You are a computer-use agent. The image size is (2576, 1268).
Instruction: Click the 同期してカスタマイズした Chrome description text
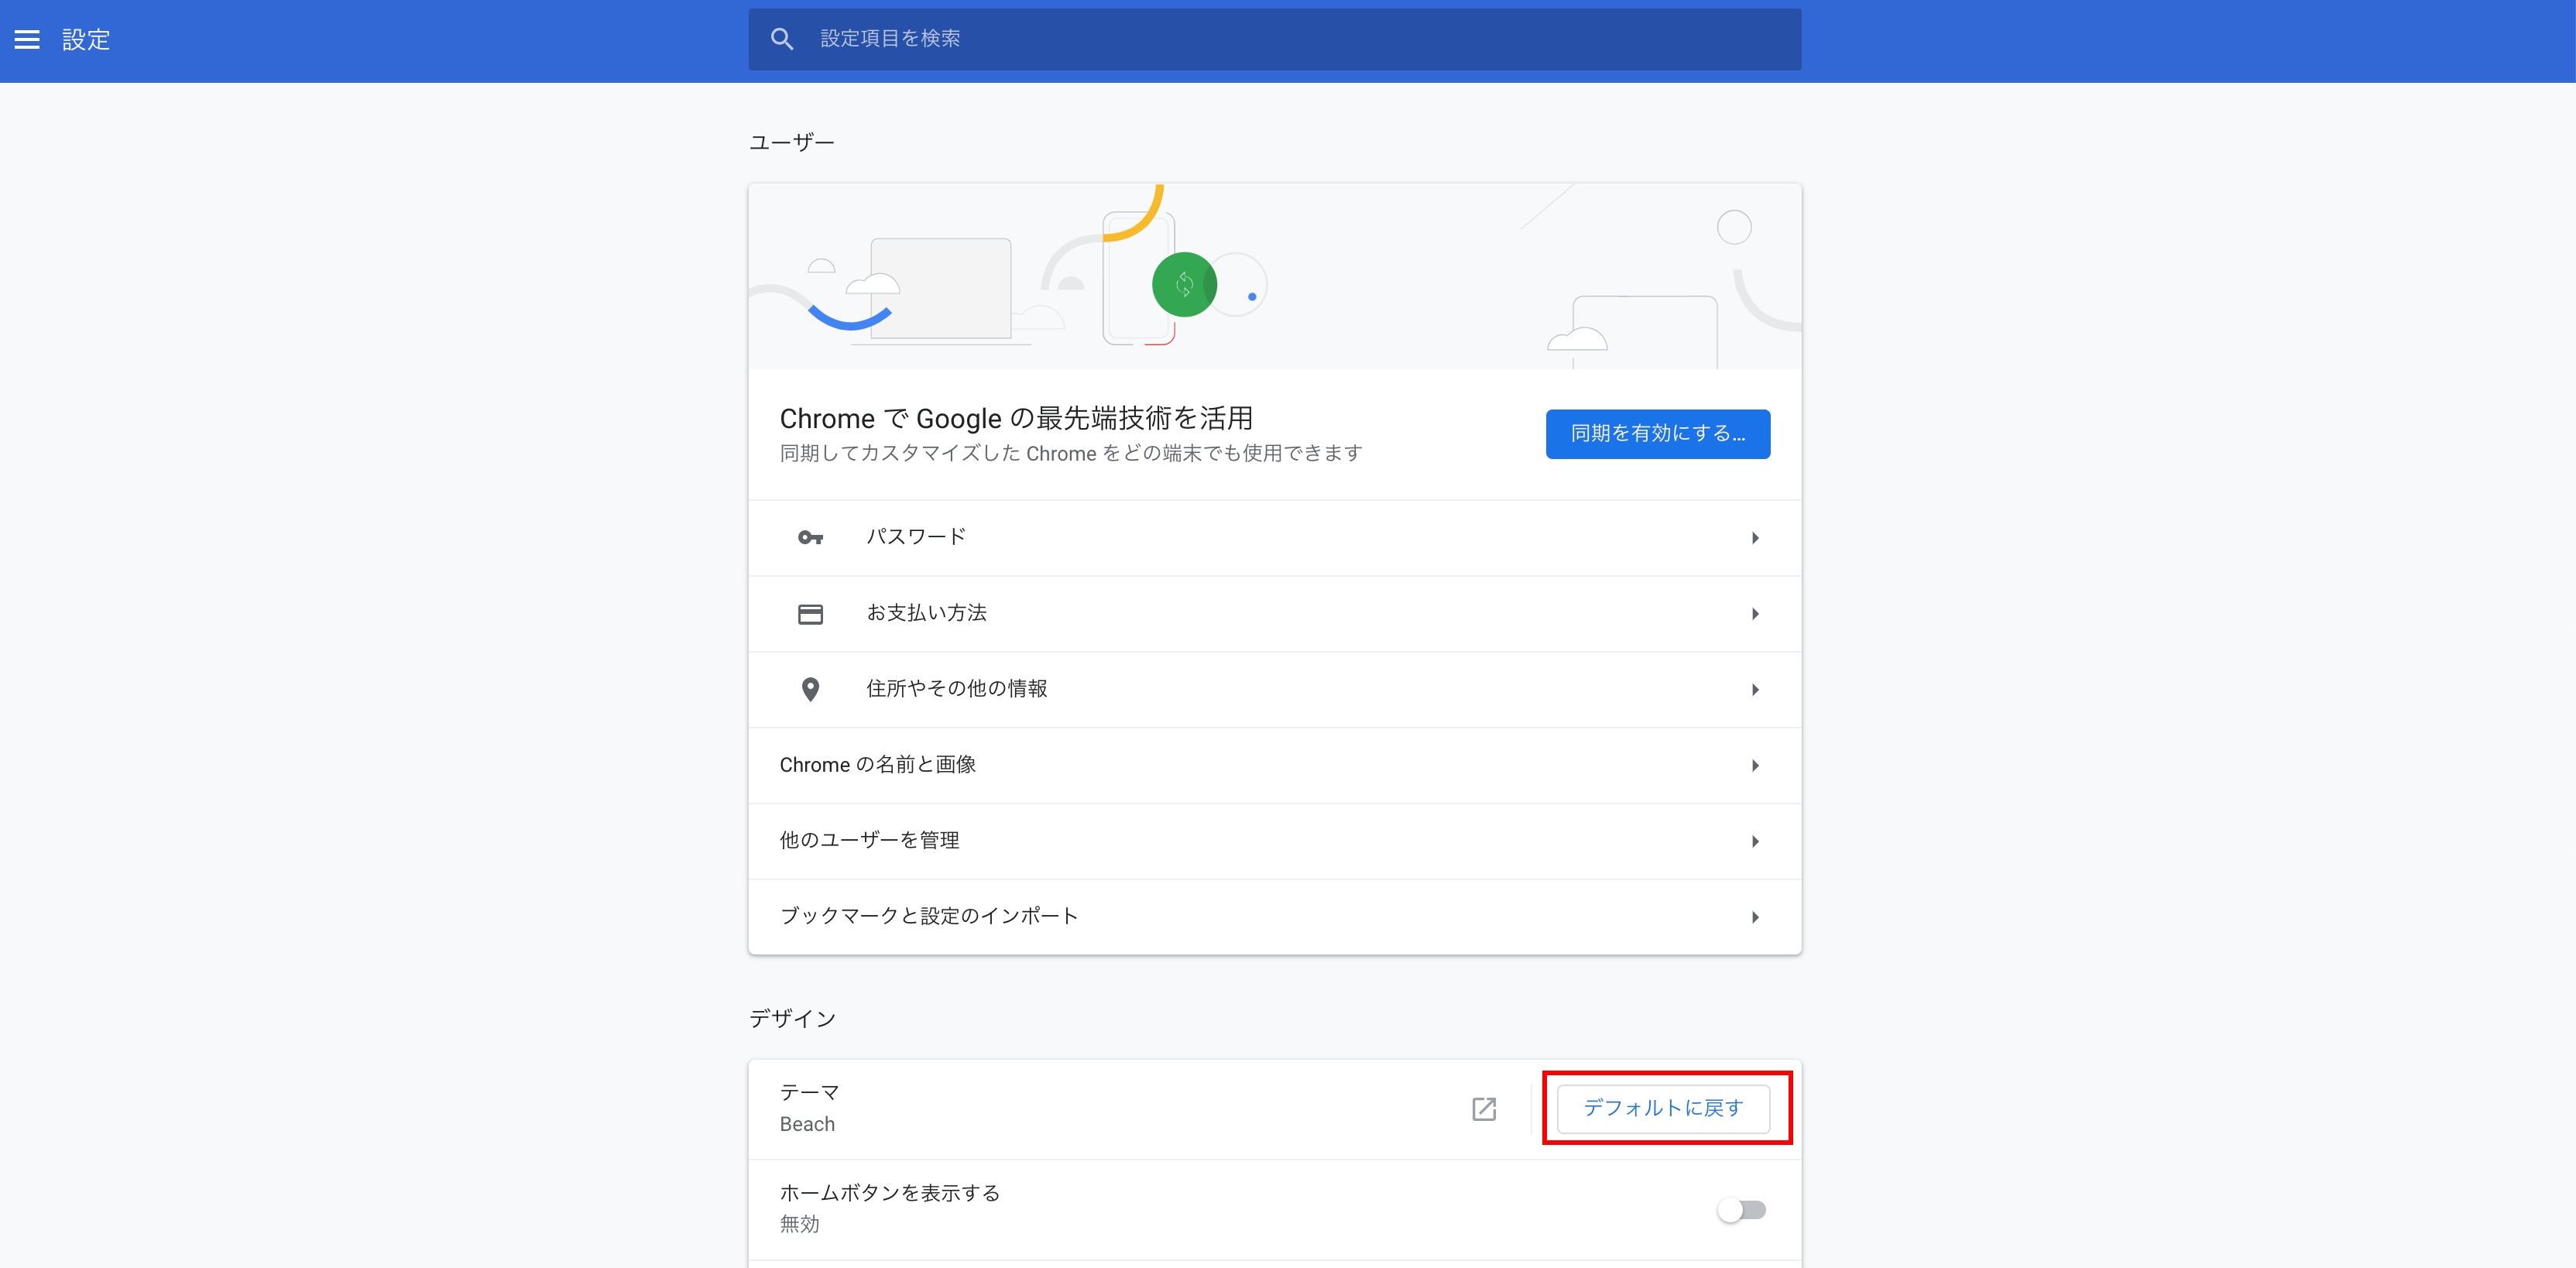[1070, 453]
